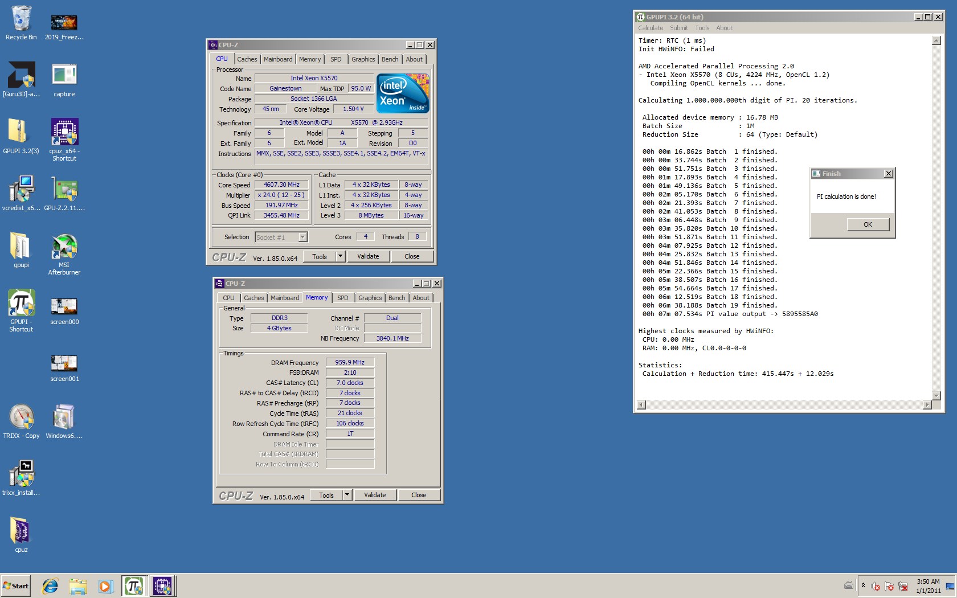This screenshot has width=957, height=598.
Task: Open the Submit menu in GPUPI
Action: tap(679, 28)
